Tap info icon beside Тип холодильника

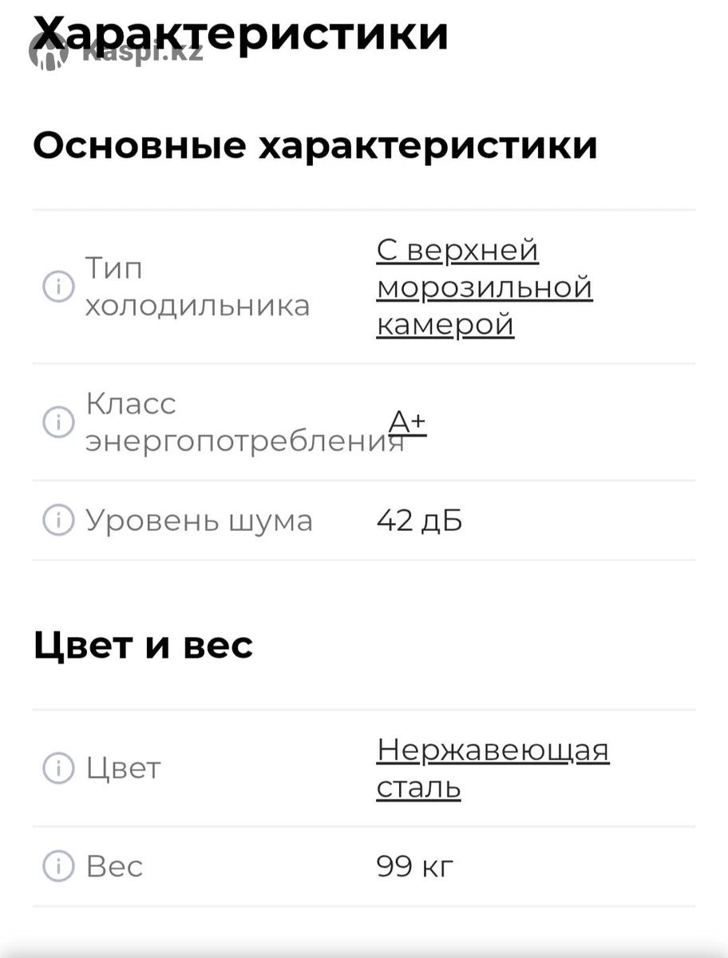click(58, 287)
